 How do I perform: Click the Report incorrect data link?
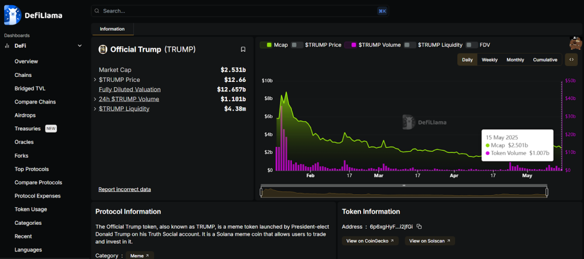125,189
